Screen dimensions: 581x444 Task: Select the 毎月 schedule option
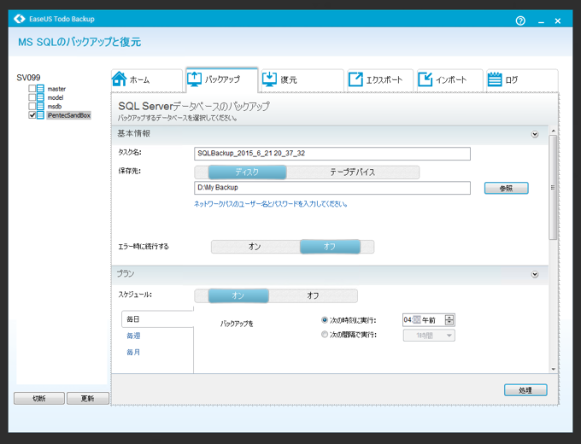pyautogui.click(x=133, y=352)
